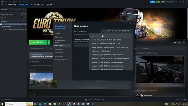Open the Settings gear on the taskbar

[78, 104]
